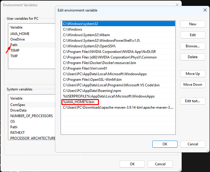The width and height of the screenshot is (210, 172).
Task: Select the %JAVA_HOME%\bin path entry
Action: 81,102
